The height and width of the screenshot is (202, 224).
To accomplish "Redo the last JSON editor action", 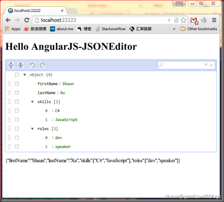I will (42, 65).
